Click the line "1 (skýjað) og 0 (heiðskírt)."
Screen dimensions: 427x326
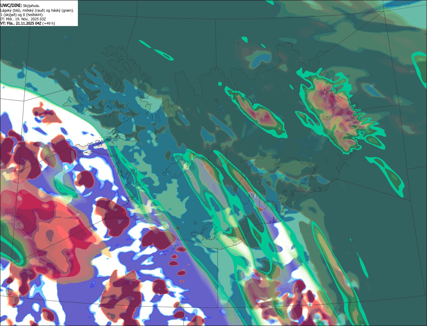22,15
